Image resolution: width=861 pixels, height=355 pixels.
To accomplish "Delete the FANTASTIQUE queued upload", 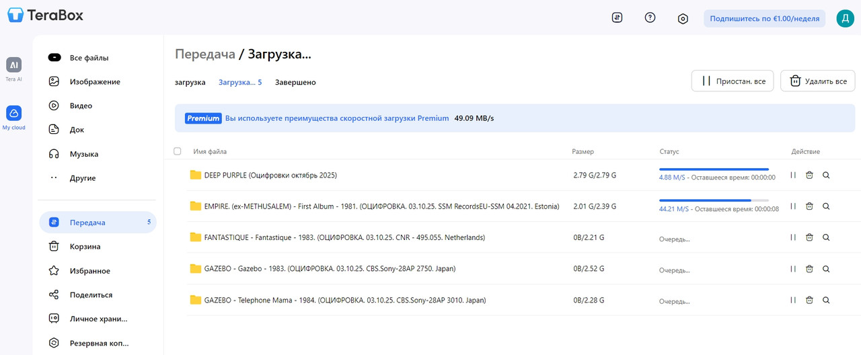I will tap(809, 237).
